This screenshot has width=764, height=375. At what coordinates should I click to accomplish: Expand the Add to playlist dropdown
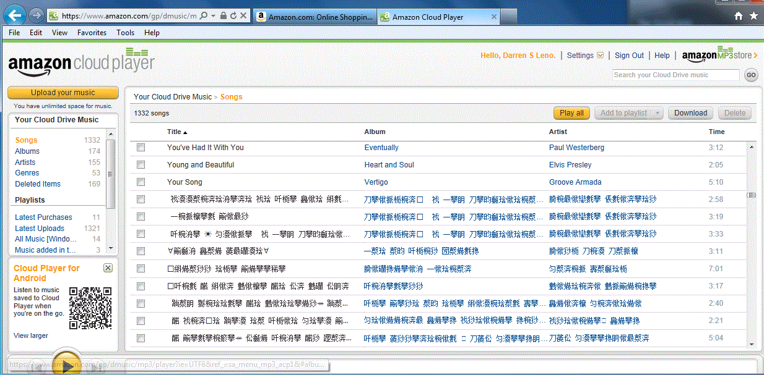click(x=657, y=113)
